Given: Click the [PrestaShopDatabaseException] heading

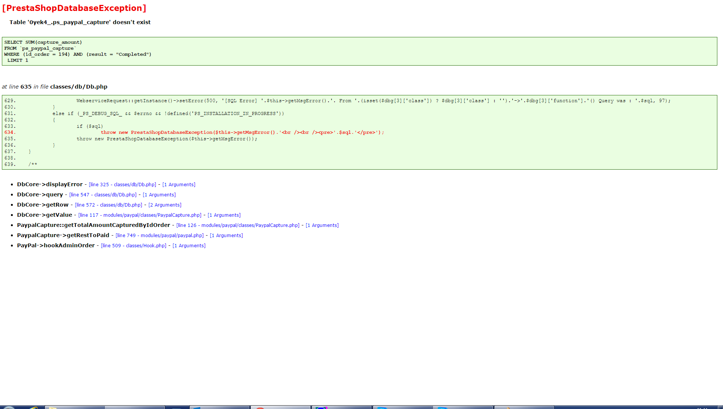Looking at the screenshot, I should click(x=74, y=8).
